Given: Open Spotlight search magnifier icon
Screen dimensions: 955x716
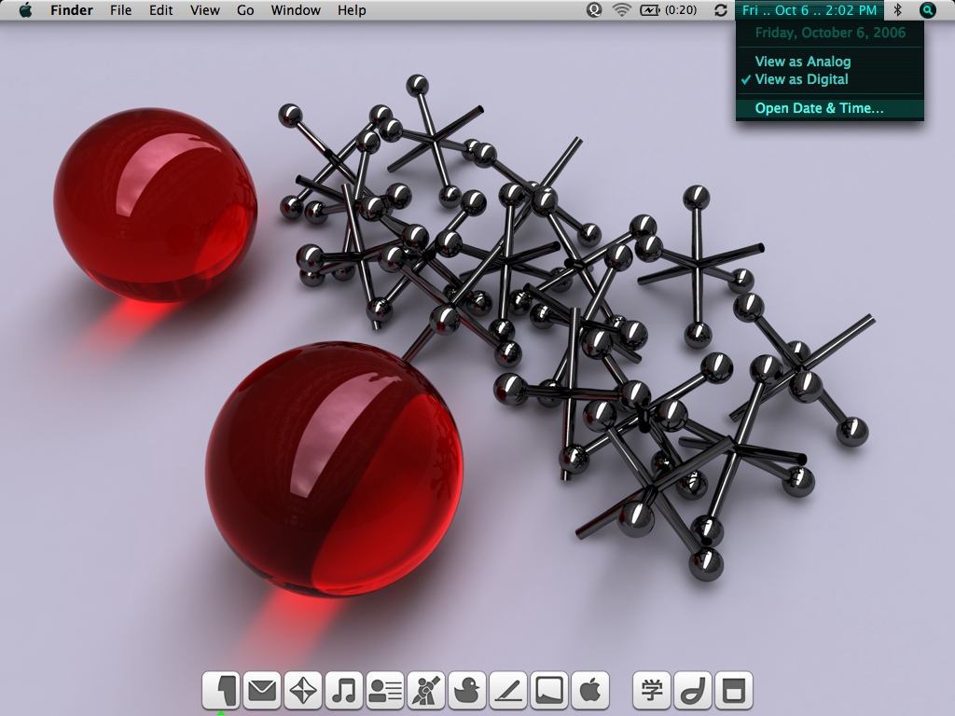Looking at the screenshot, I should (927, 9).
